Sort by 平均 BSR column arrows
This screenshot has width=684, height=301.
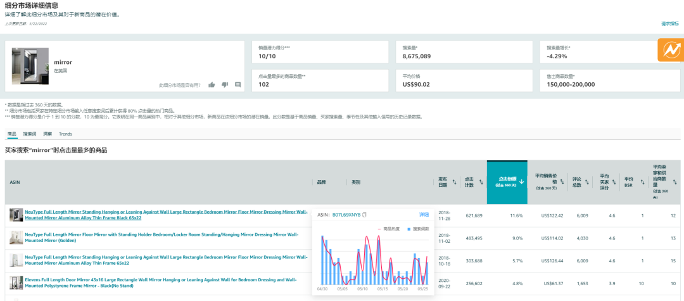(642, 182)
